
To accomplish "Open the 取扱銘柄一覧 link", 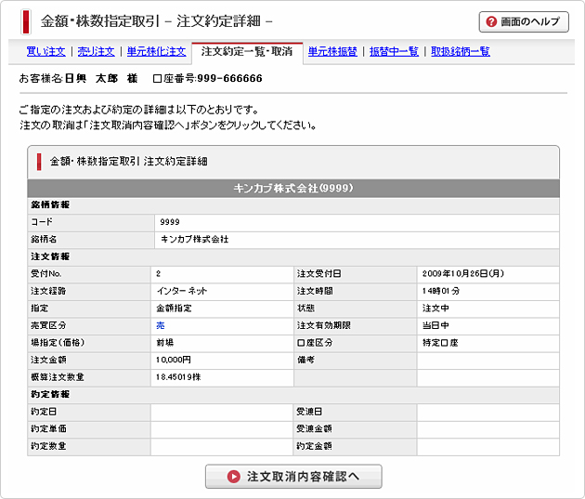I will click(460, 52).
